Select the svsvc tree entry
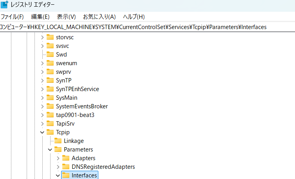The width and height of the screenshot is (295, 179). [x=62, y=46]
